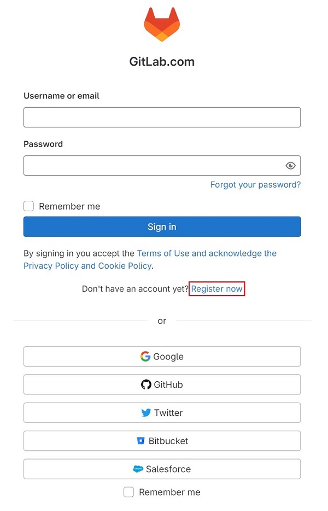Open the Forgot your password link
Image resolution: width=328 pixels, height=511 pixels.
pyautogui.click(x=255, y=185)
